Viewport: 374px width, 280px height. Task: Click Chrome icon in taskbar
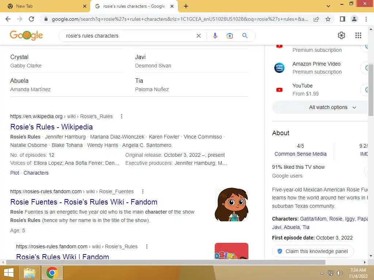[52, 273]
